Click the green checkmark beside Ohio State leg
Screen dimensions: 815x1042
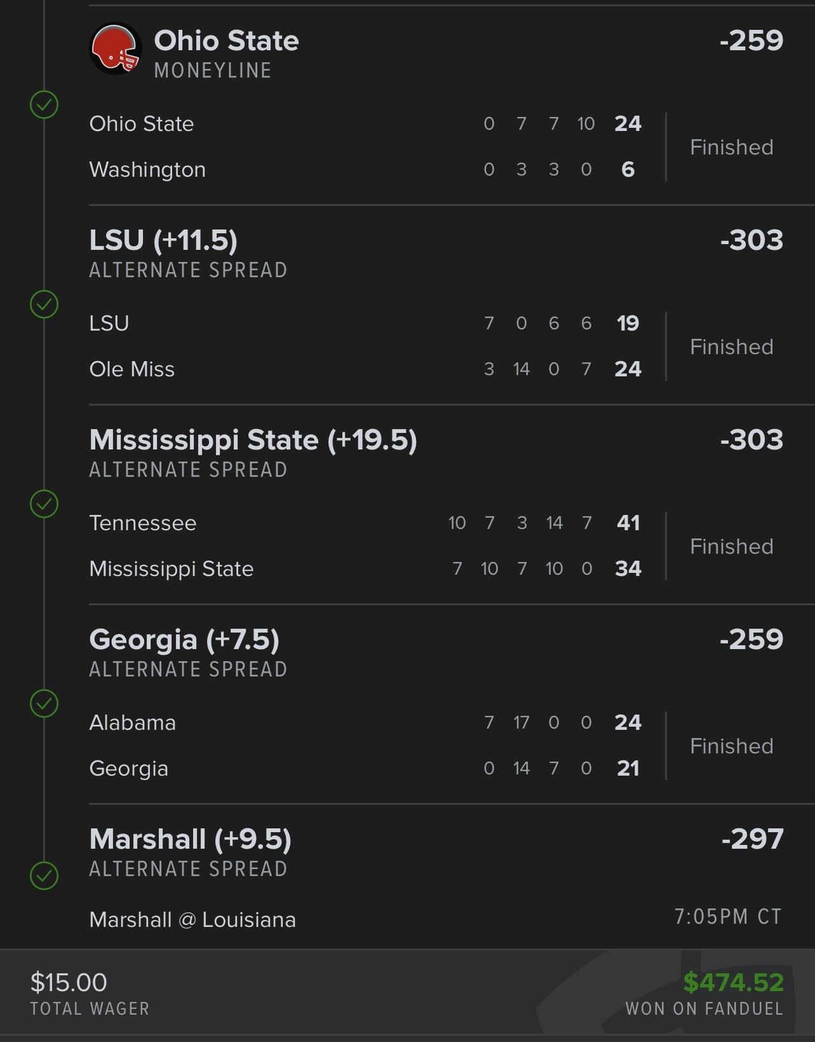point(44,105)
